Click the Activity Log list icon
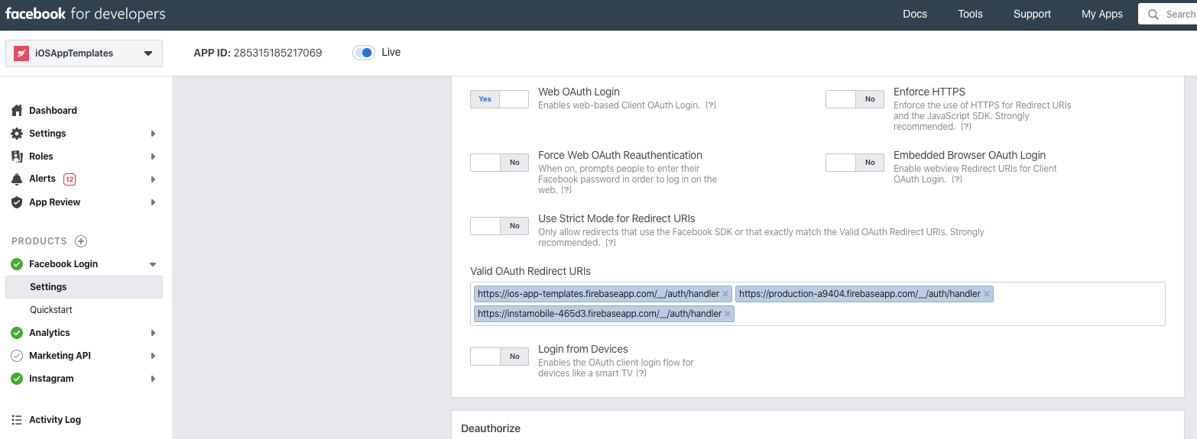 (x=17, y=420)
